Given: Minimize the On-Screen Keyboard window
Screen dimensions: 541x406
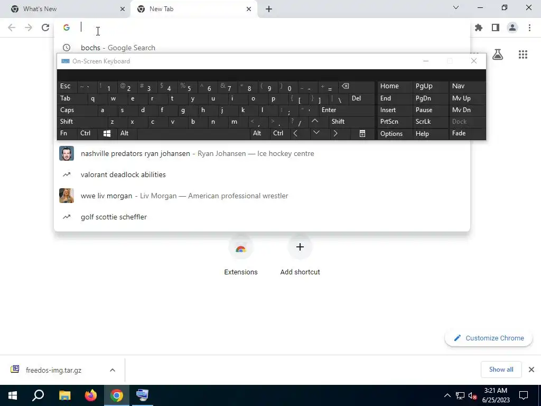Looking at the screenshot, I should tap(426, 61).
